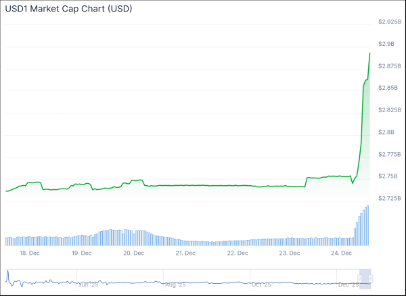406x296 pixels.
Task: Click the right handle of the range navigator
Action: (x=371, y=278)
